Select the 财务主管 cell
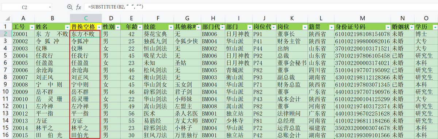Image resolution: width=438 pixels, height=139 pixels. point(292,41)
